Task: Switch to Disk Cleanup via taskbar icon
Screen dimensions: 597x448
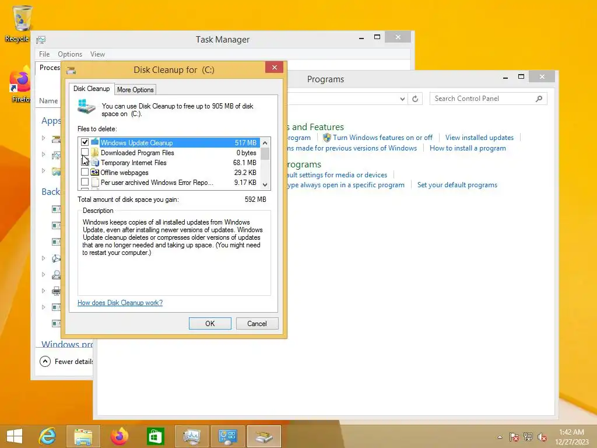Action: click(264, 436)
